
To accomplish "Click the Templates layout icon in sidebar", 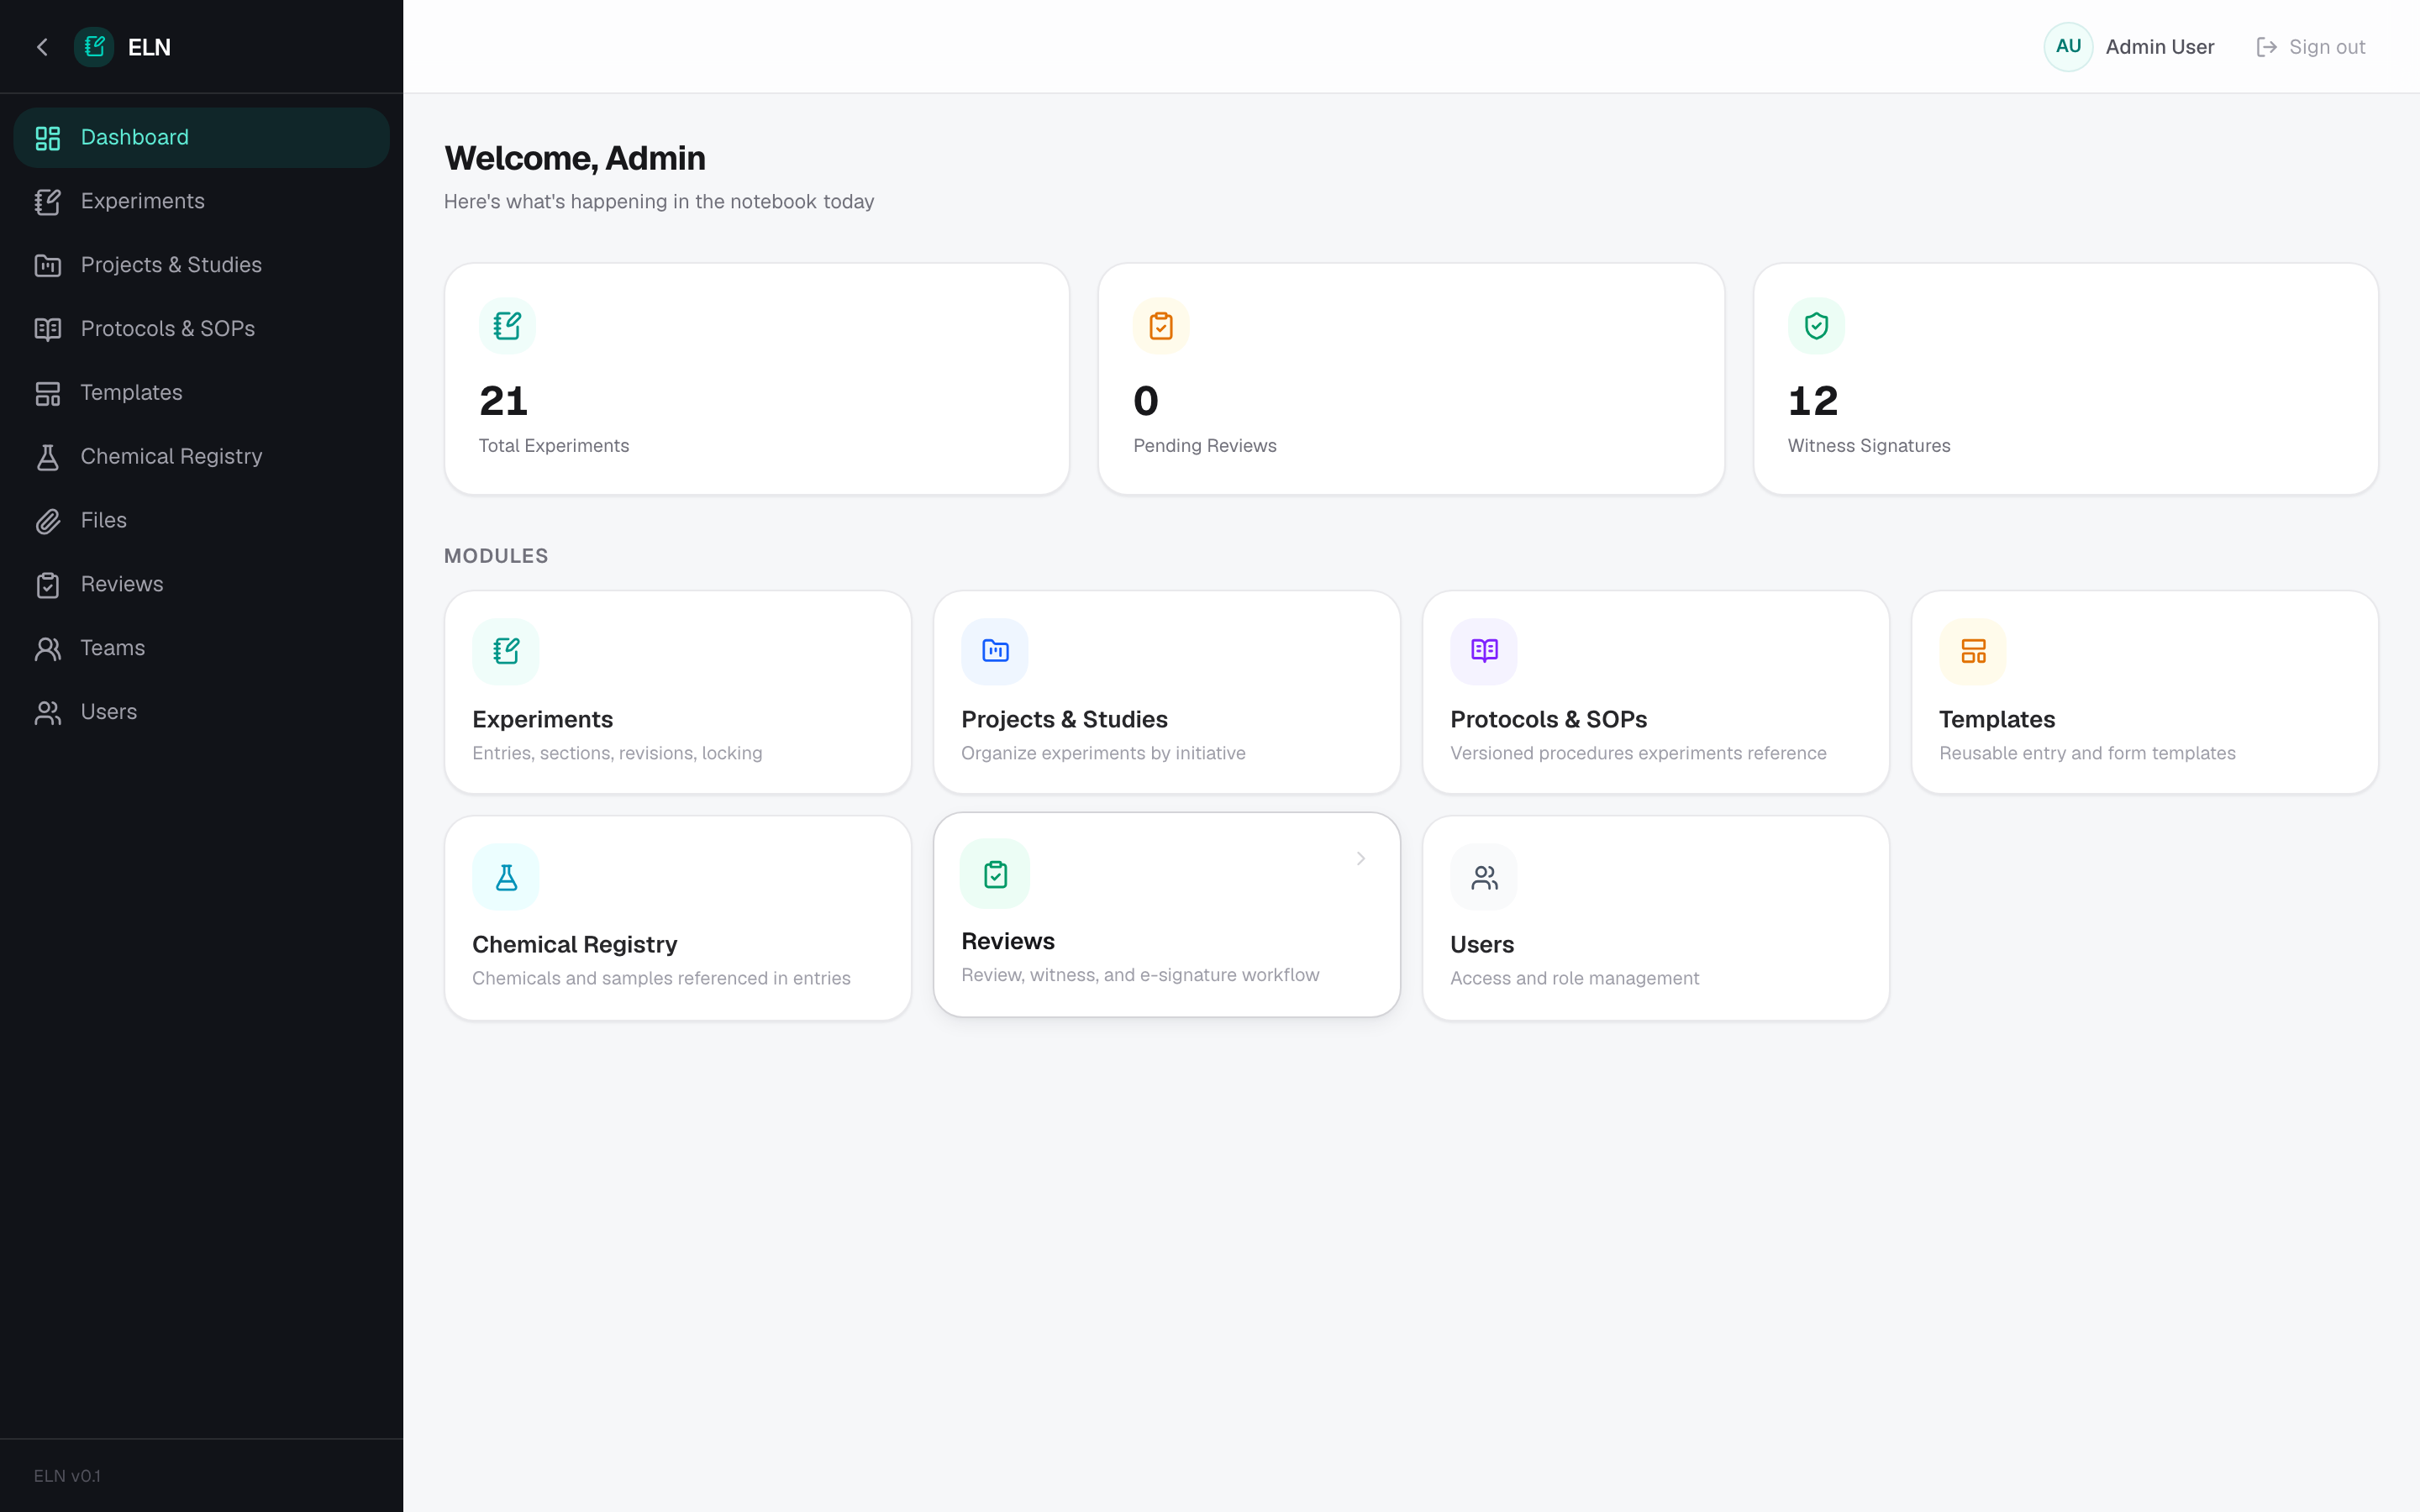I will tap(48, 393).
